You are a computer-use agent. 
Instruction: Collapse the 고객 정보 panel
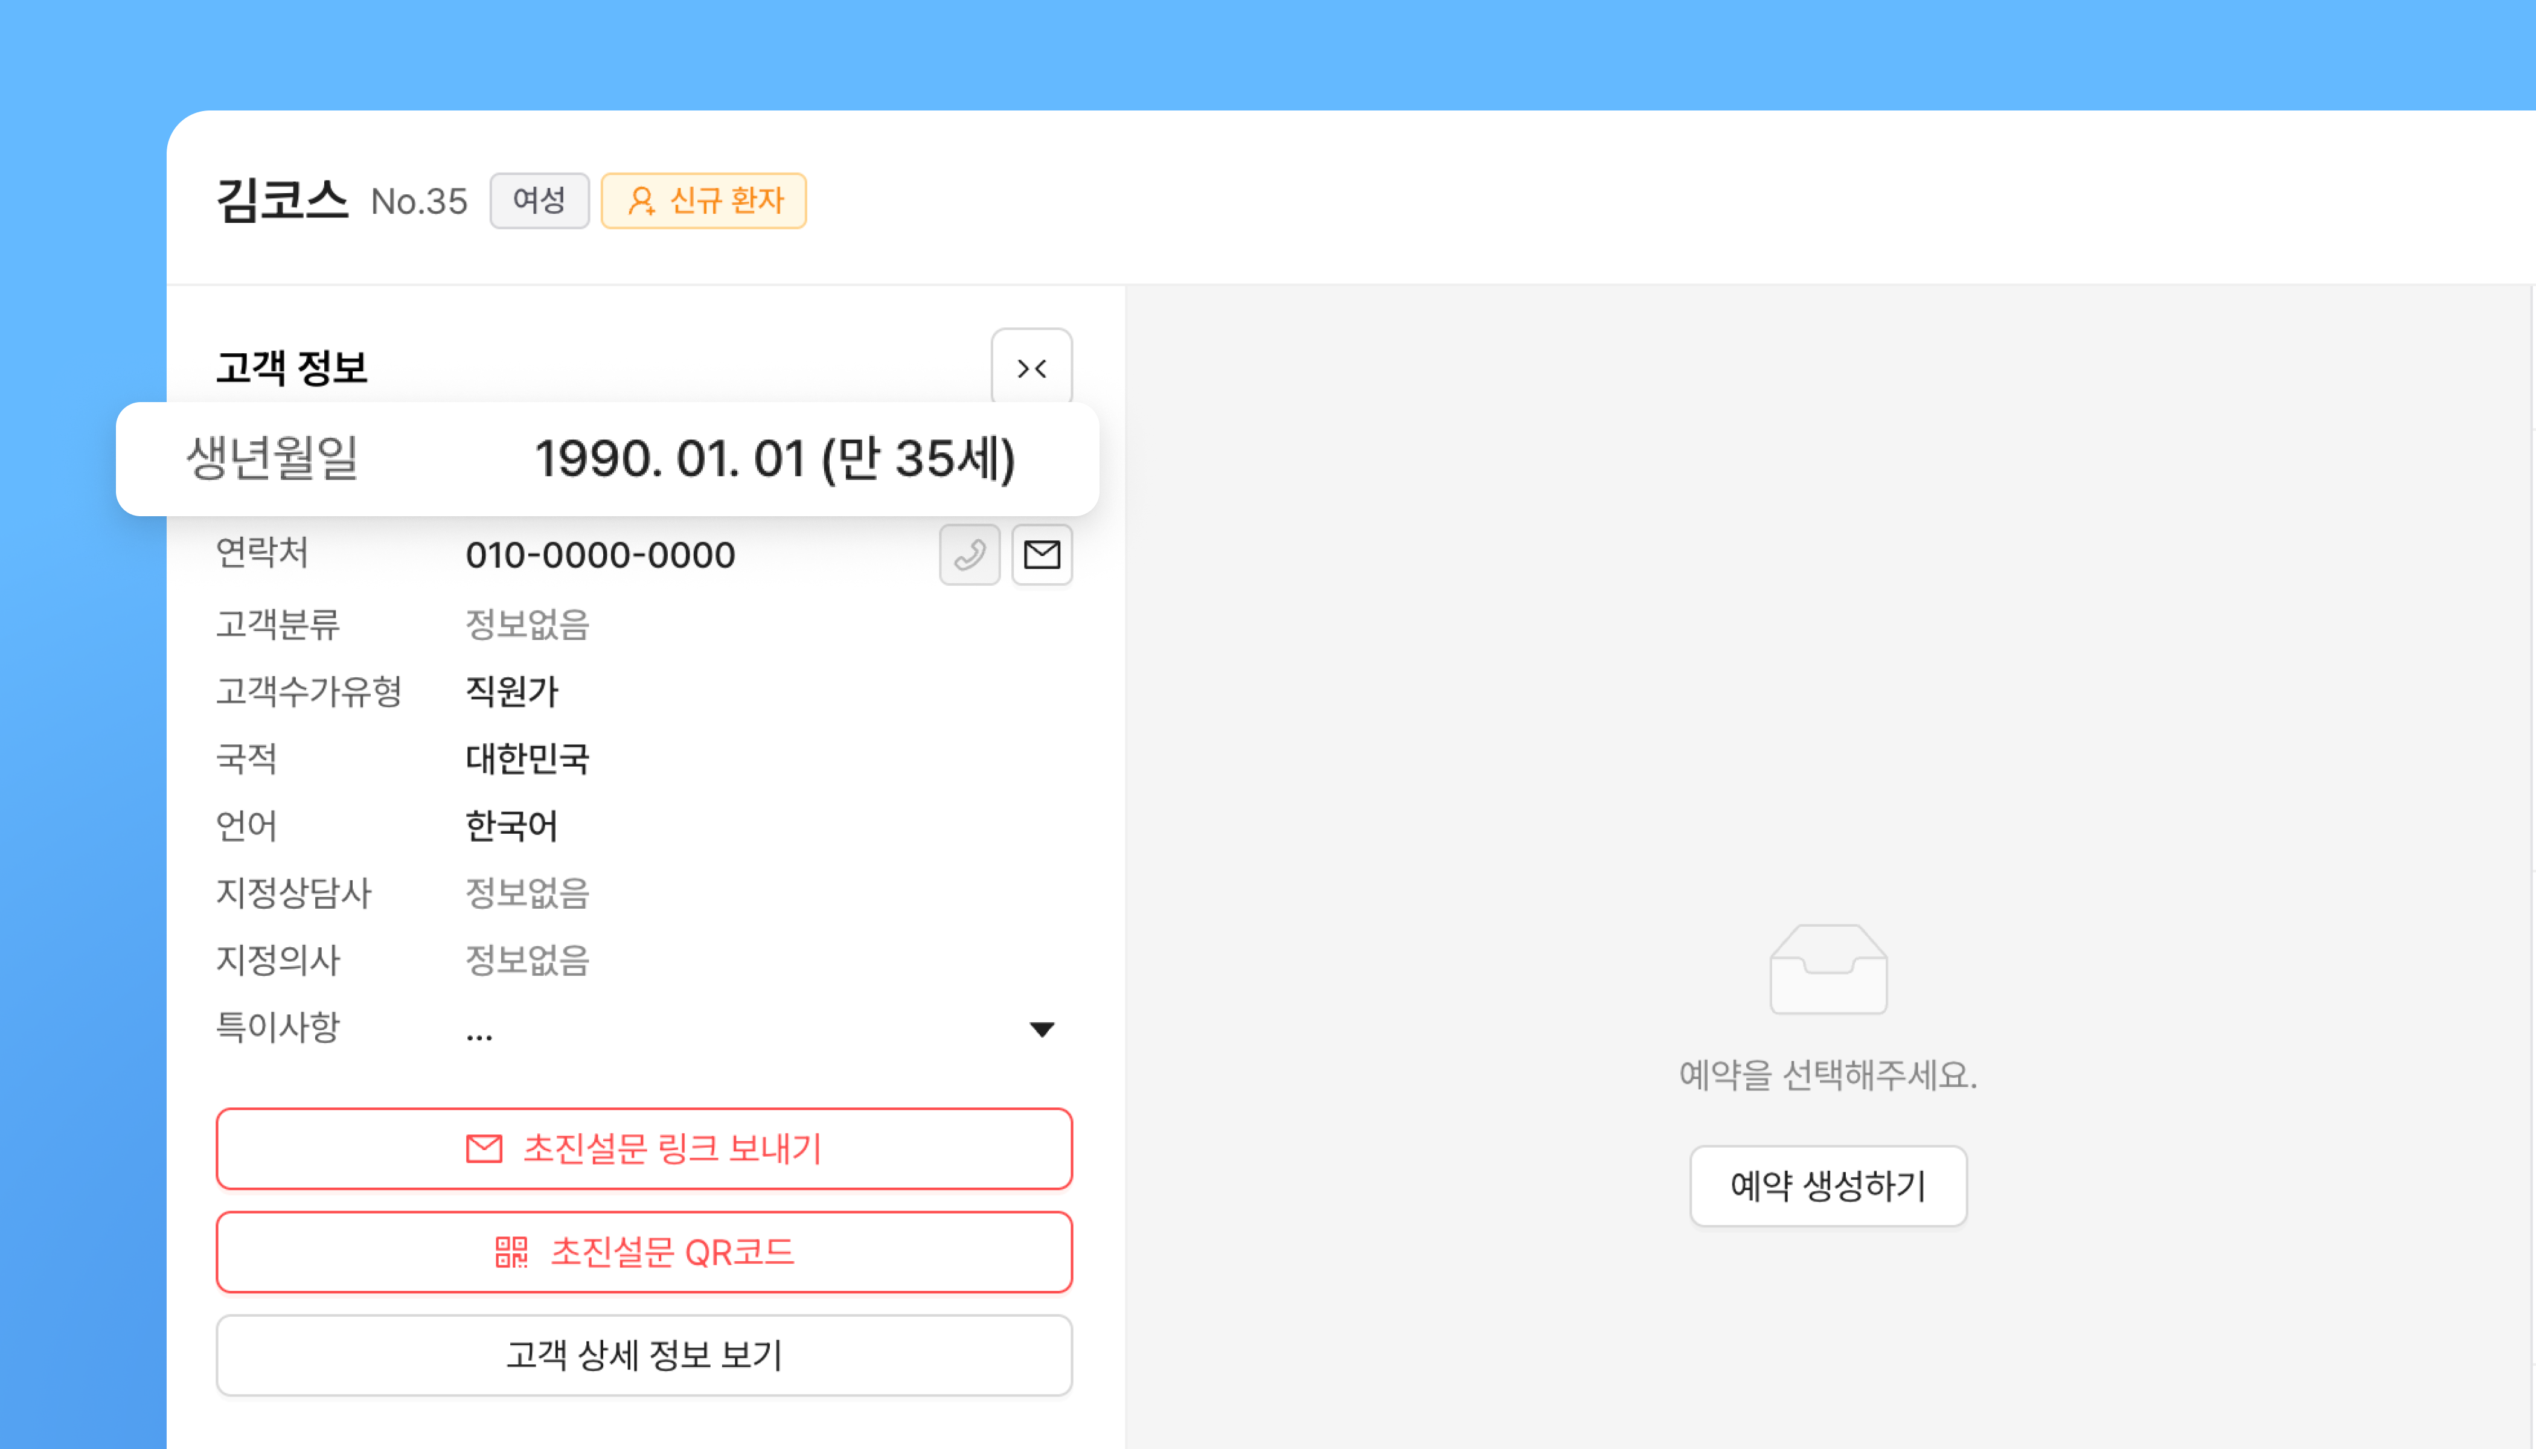pyautogui.click(x=1031, y=368)
